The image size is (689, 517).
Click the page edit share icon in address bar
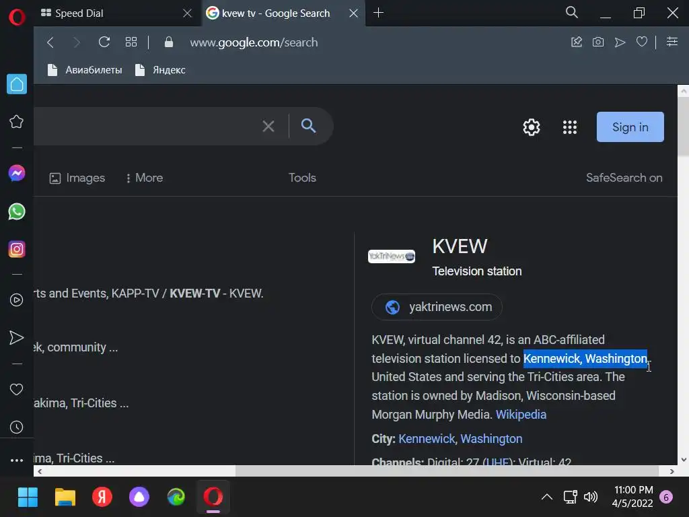point(577,42)
